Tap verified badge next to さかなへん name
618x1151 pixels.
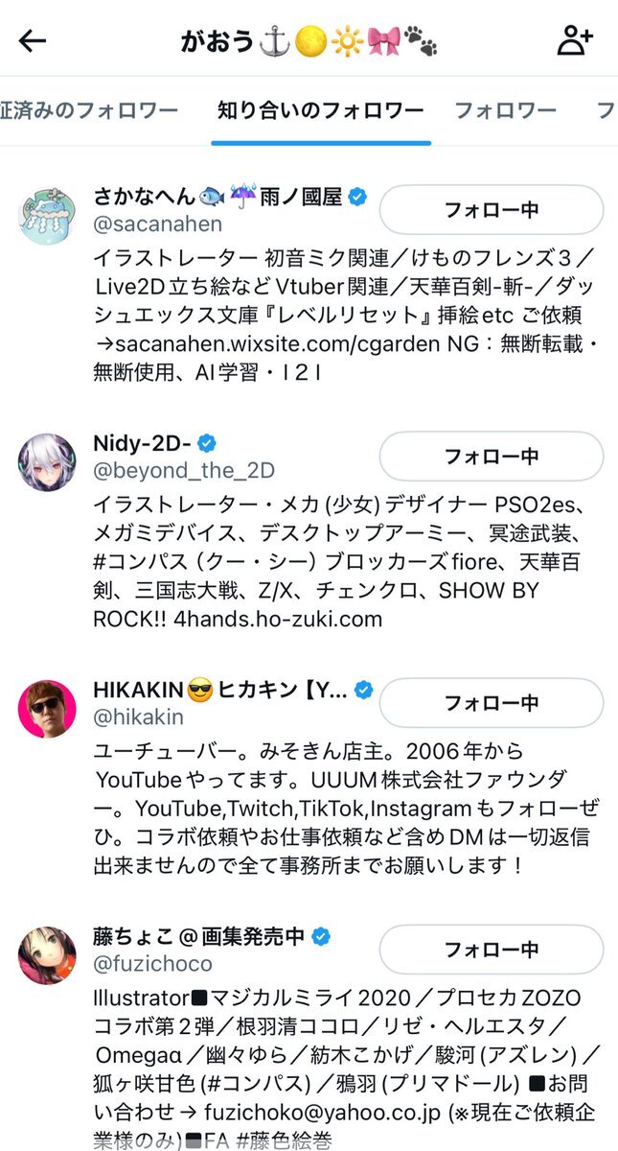pyautogui.click(x=358, y=197)
